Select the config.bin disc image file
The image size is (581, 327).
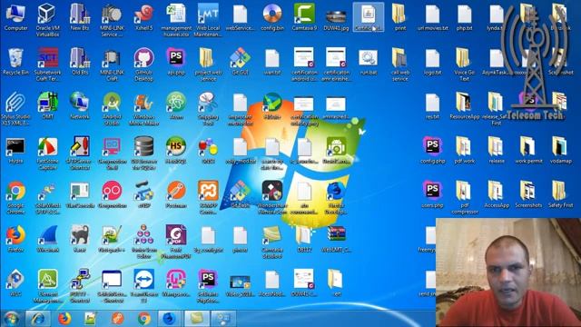[x=272, y=18]
